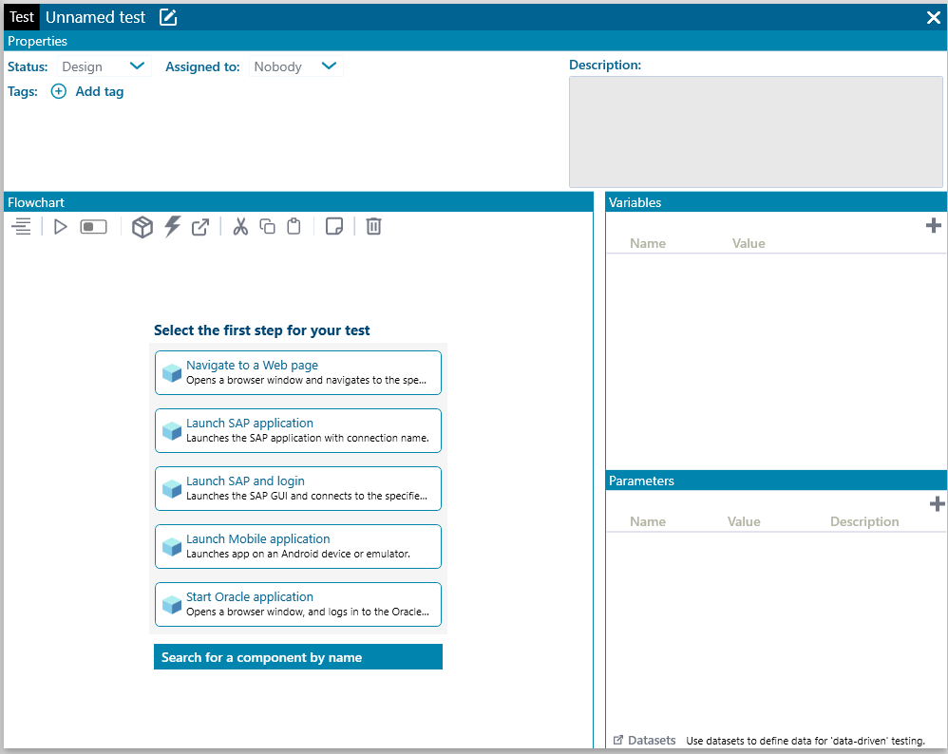The height and width of the screenshot is (754, 948).
Task: Select Launch SAP and login step
Action: (x=298, y=488)
